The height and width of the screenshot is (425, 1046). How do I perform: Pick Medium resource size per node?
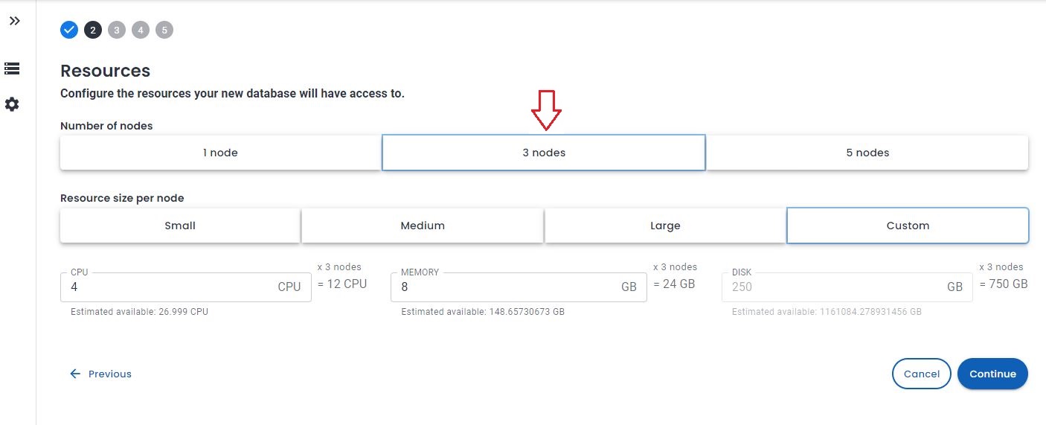coord(423,226)
